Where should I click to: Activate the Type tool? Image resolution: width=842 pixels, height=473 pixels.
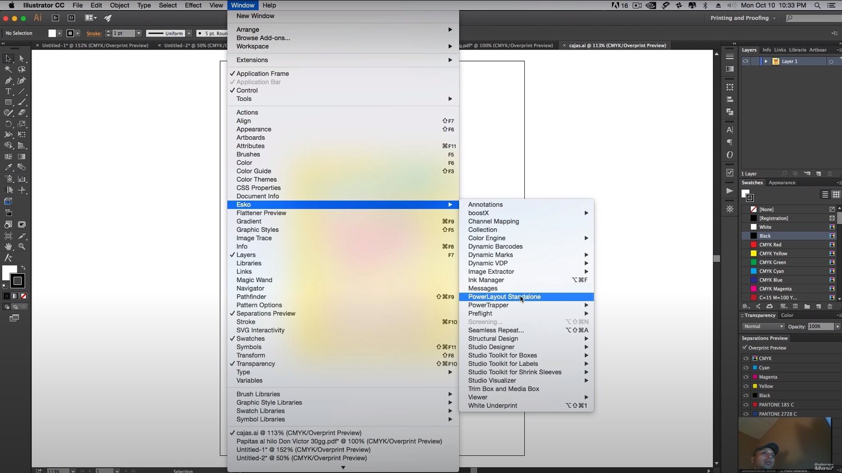click(x=8, y=91)
